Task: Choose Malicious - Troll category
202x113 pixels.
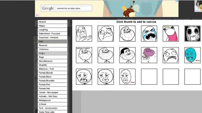Action: [x=52, y=69]
